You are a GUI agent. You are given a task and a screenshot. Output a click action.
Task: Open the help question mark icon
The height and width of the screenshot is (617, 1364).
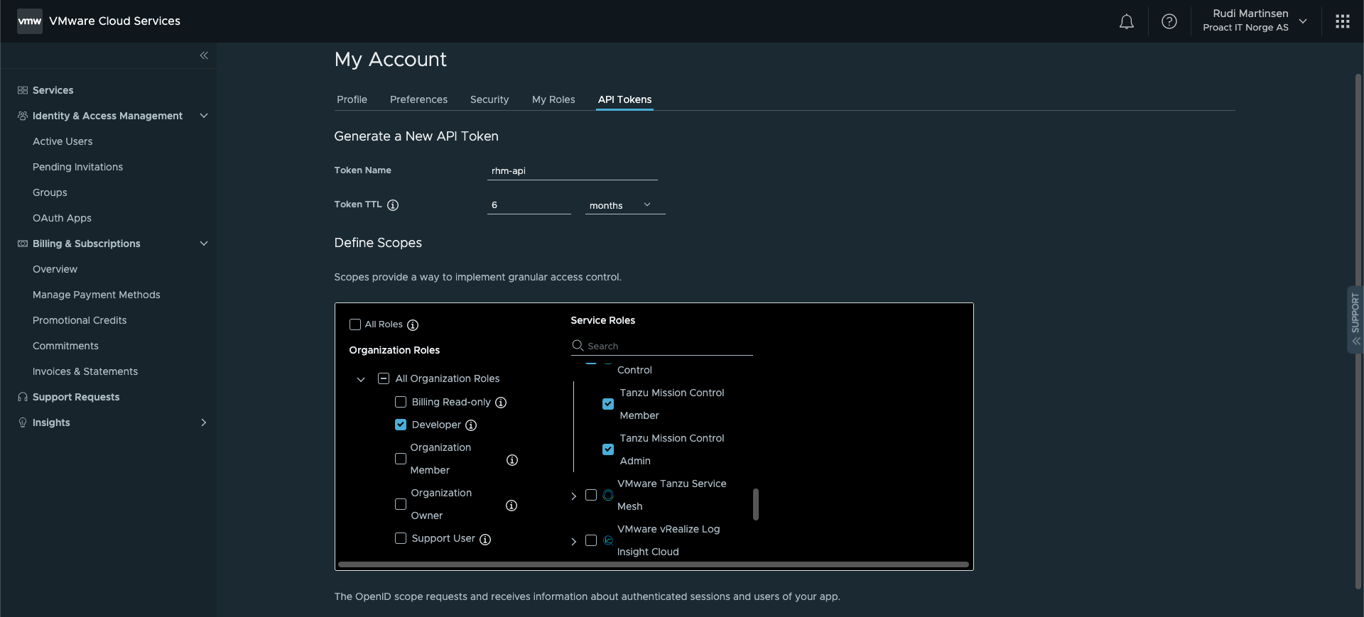pyautogui.click(x=1169, y=21)
